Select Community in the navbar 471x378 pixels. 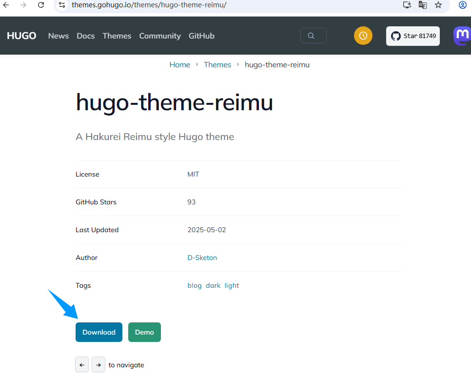coord(160,35)
